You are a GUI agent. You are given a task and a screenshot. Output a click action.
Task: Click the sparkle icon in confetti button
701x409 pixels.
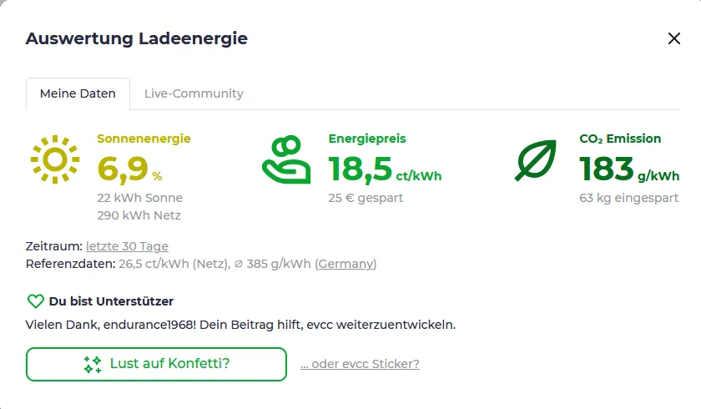click(x=93, y=364)
